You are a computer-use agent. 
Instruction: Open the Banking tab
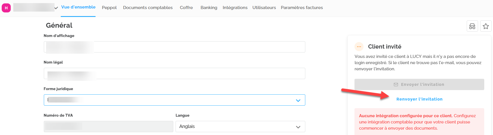click(209, 8)
